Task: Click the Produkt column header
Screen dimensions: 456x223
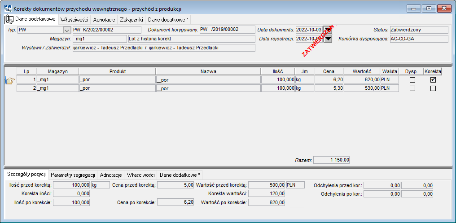Action: pos(117,71)
